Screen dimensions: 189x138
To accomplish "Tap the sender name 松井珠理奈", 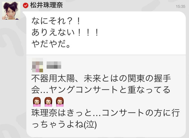I will pyautogui.click(x=46, y=5).
